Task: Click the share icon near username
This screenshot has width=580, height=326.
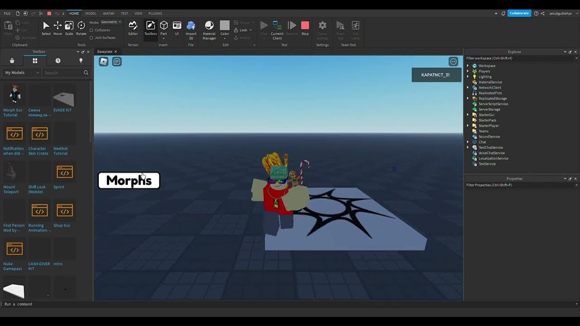Action: (x=543, y=14)
